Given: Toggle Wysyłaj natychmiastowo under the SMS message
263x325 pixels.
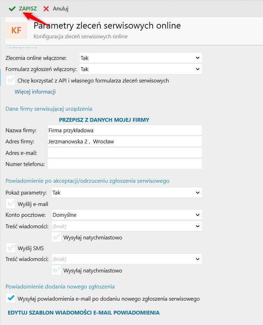Looking at the screenshot, I should click(56, 270).
